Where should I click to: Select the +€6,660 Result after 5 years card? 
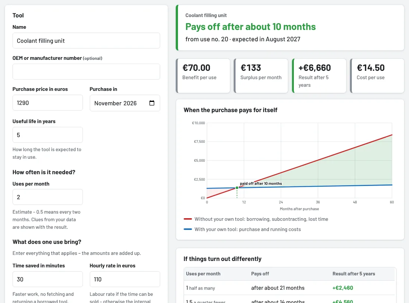pyautogui.click(x=319, y=76)
